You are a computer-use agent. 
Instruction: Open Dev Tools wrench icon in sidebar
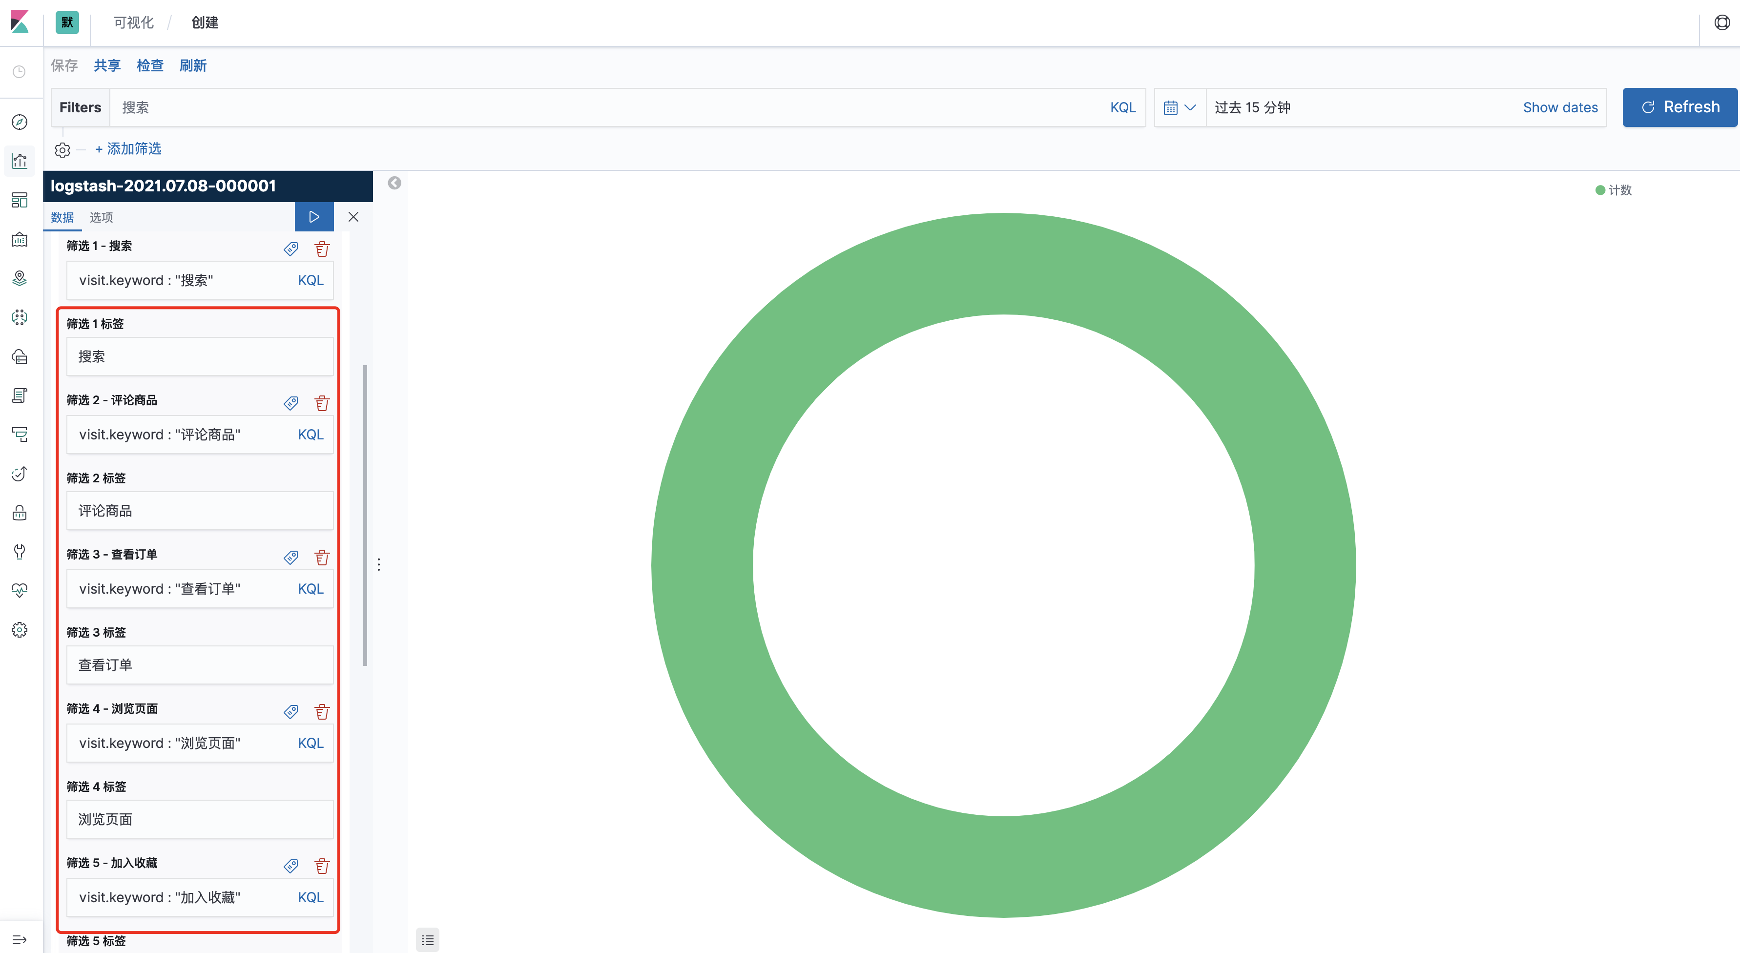coord(20,551)
